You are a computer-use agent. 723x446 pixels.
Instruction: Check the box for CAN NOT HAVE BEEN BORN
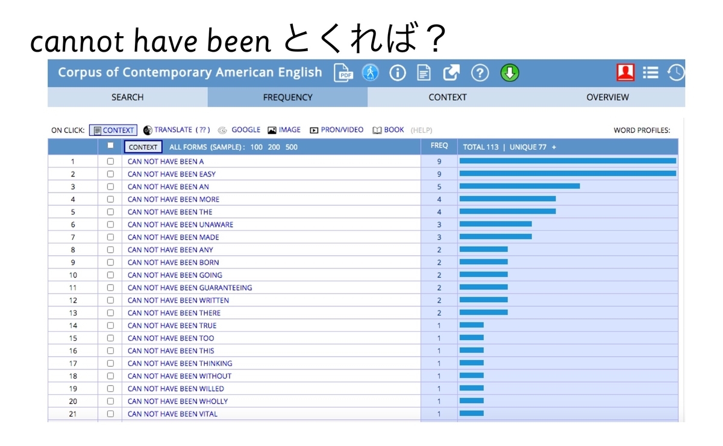110,262
